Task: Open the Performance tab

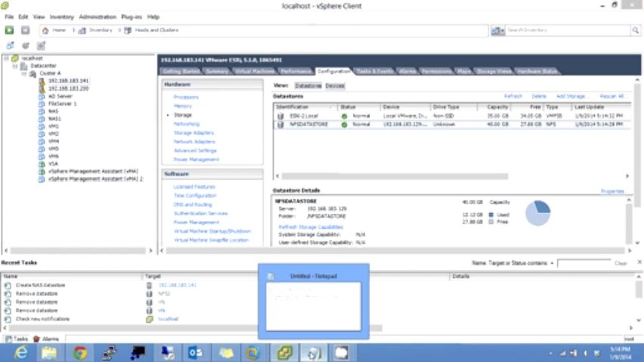Action: pos(296,71)
